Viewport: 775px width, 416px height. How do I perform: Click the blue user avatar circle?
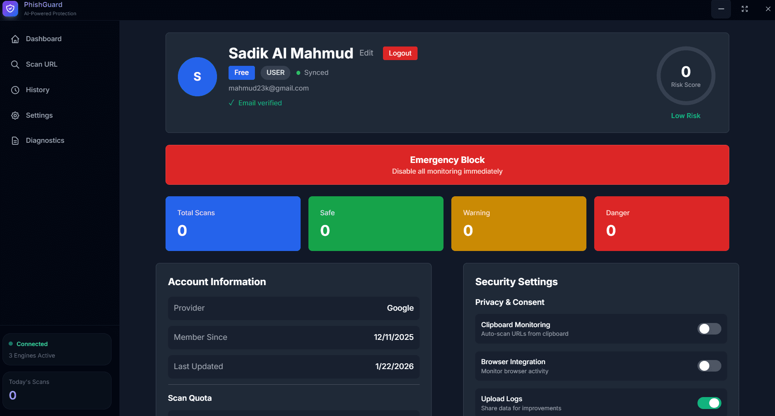[x=197, y=77]
